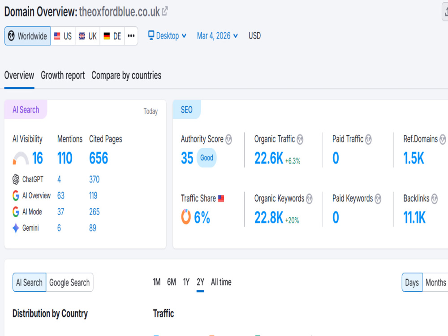Click globe icon beside Ref.Domains
Viewport: 448px width, 336px height.
[443, 139]
